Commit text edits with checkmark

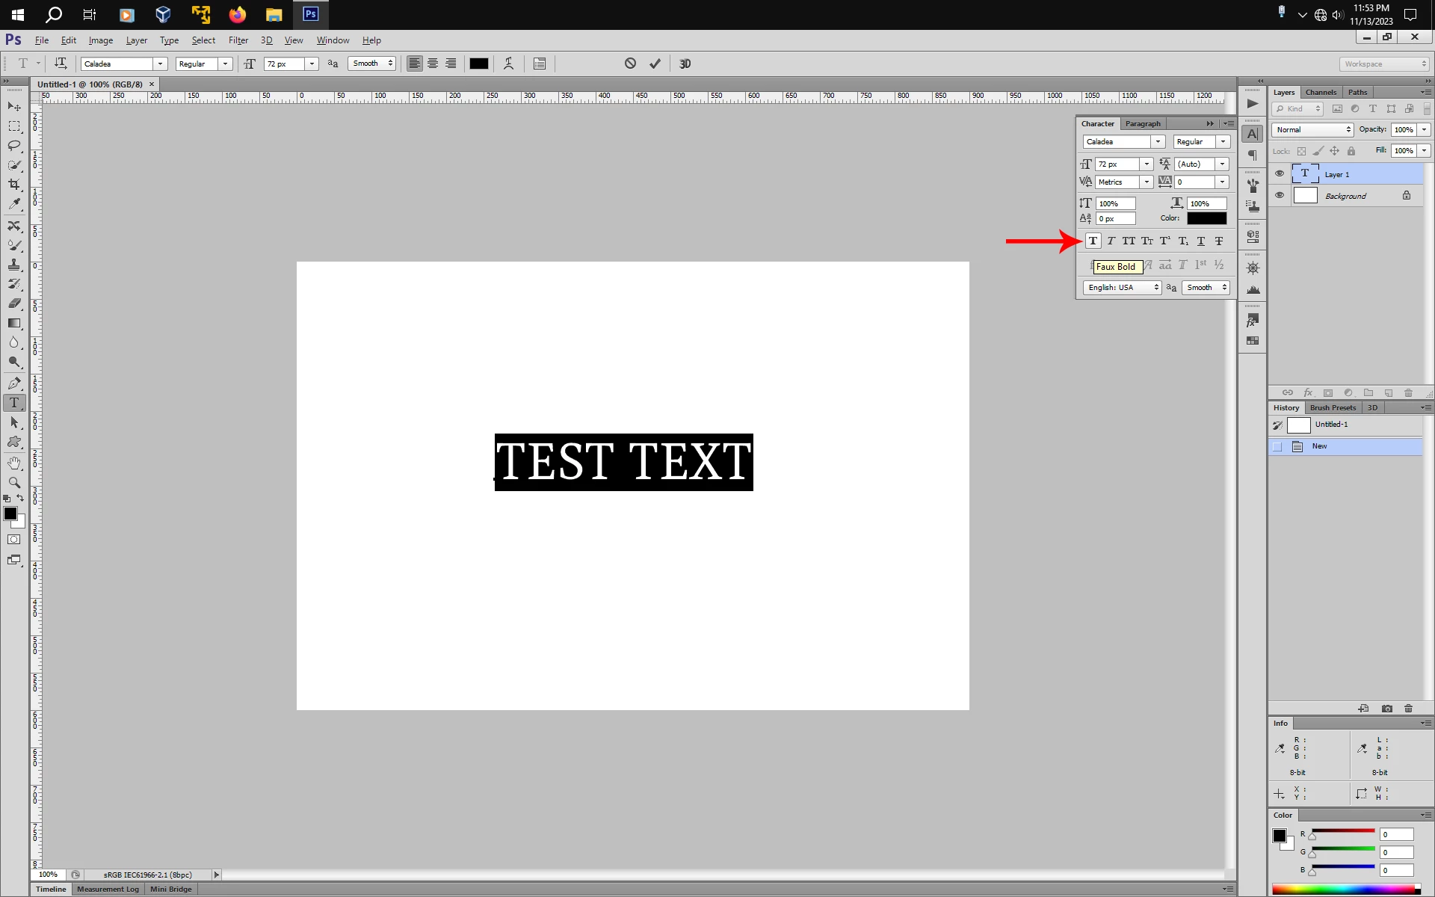[x=655, y=64]
